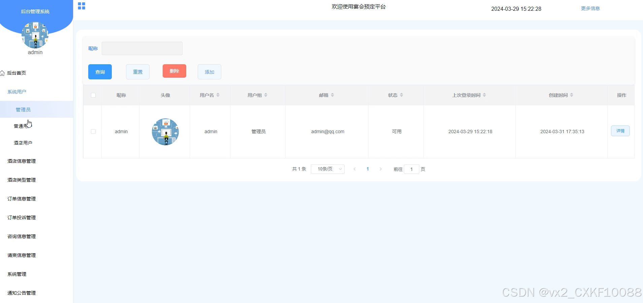Go to next page arrow
The width and height of the screenshot is (643, 303).
click(x=381, y=169)
